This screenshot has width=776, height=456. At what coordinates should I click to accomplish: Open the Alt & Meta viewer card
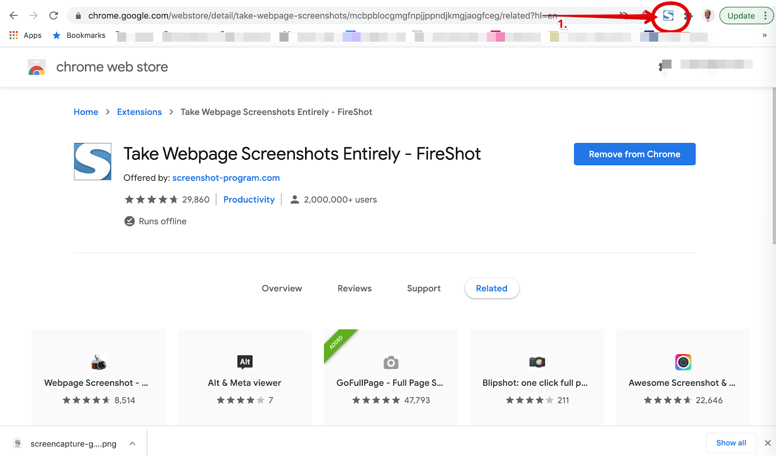coord(244,377)
